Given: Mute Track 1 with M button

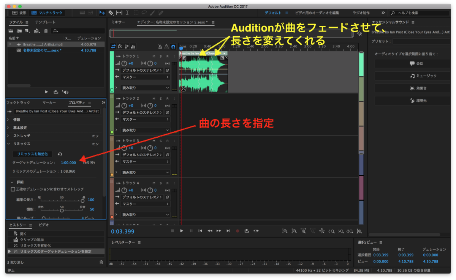Looking at the screenshot, I should point(154,56).
